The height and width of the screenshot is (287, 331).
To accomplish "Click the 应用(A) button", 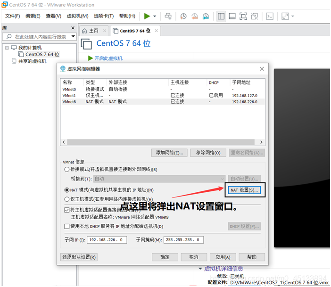I will (x=223, y=257).
